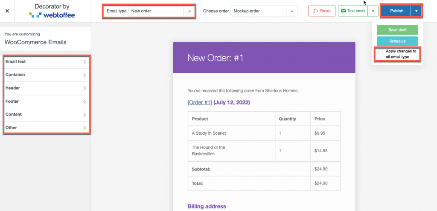Open the Container section
Viewport: 437px width, 211px height.
(x=46, y=75)
